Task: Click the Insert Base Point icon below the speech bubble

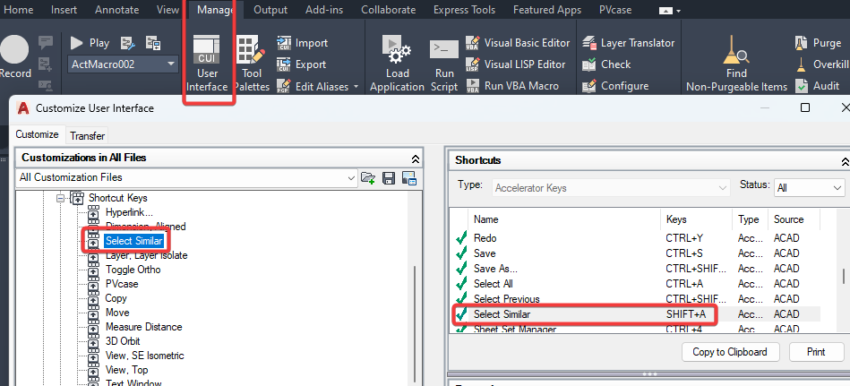Action: [46, 64]
